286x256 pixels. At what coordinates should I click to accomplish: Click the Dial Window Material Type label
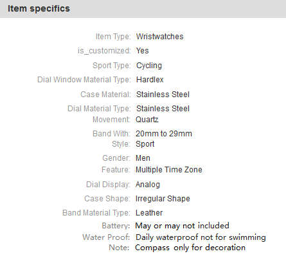tap(84, 80)
